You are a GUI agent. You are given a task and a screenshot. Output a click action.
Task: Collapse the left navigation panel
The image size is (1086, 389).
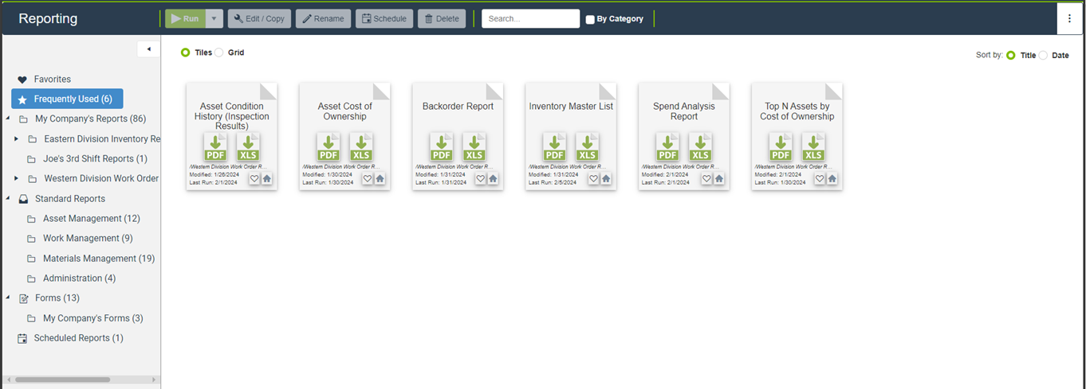(148, 49)
